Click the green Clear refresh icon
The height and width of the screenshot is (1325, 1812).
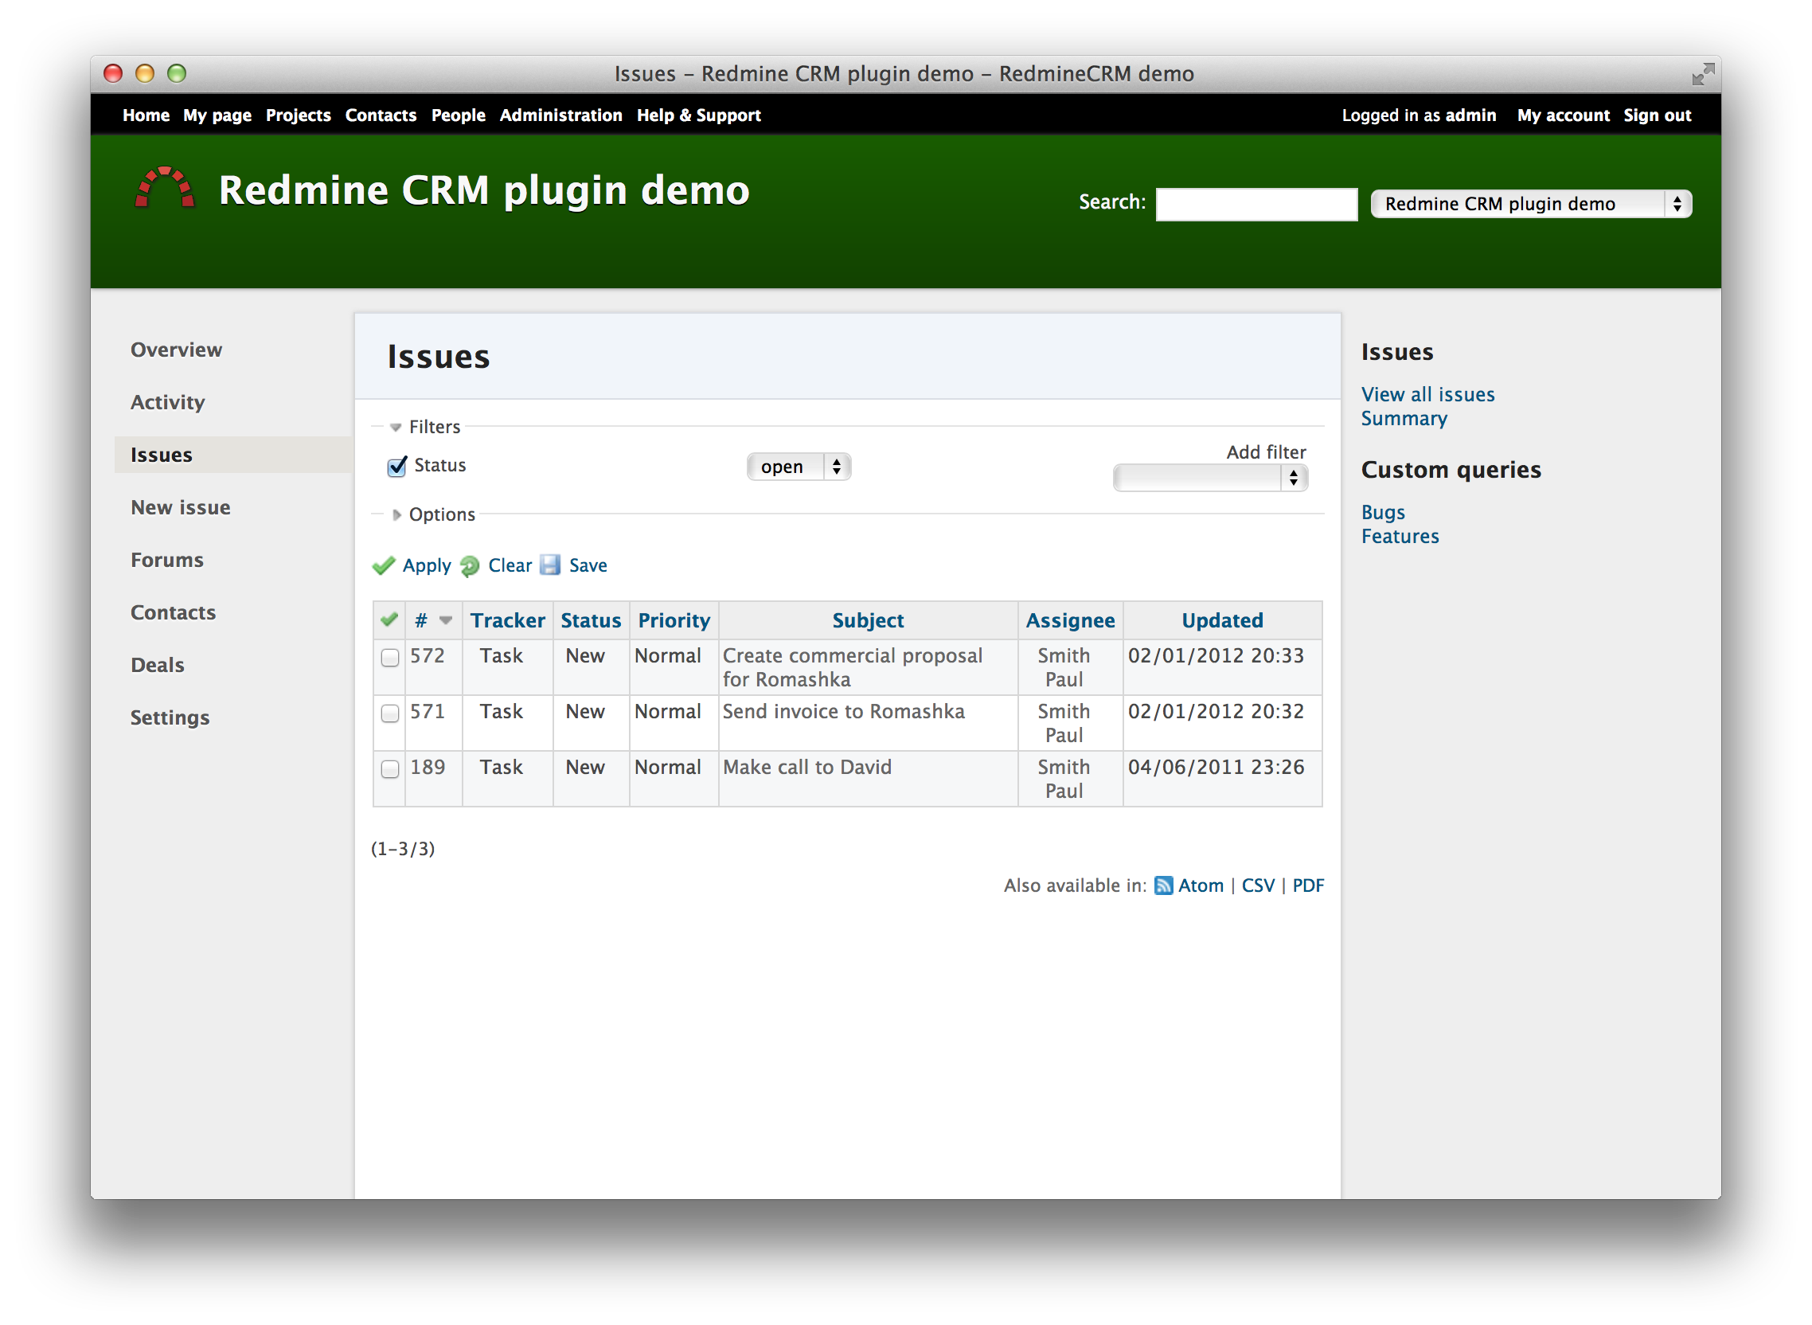pyautogui.click(x=470, y=566)
